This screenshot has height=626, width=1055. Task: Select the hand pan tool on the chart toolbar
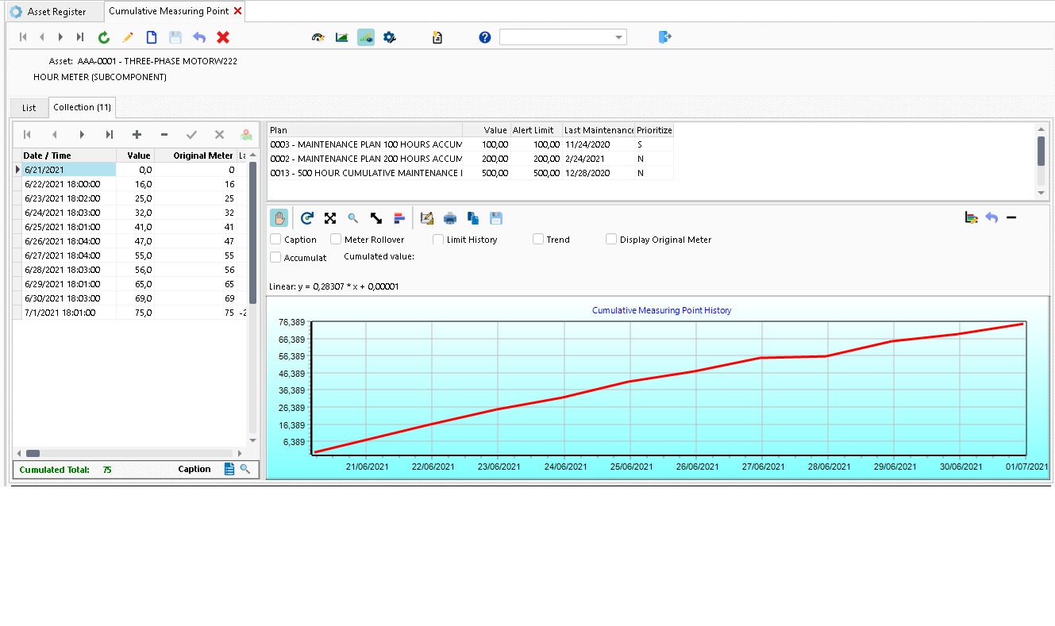[x=279, y=217]
